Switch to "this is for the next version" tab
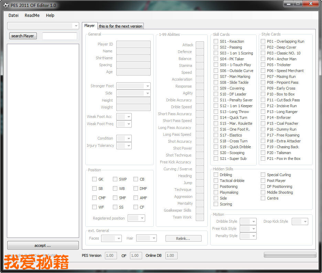 click(x=120, y=26)
